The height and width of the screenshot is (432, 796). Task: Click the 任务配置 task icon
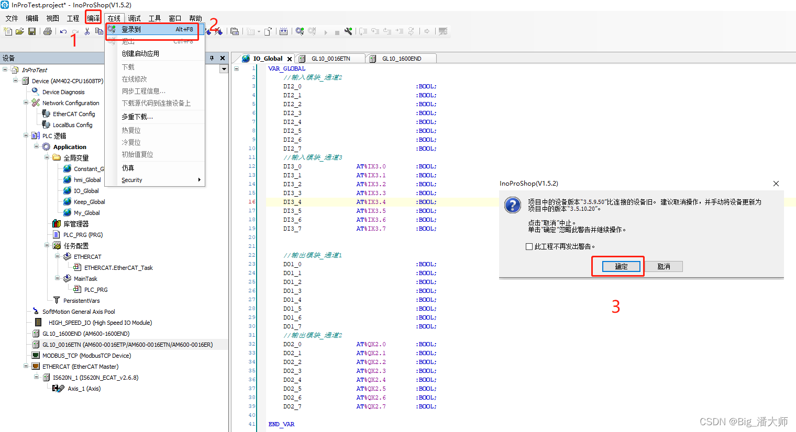[x=57, y=245]
